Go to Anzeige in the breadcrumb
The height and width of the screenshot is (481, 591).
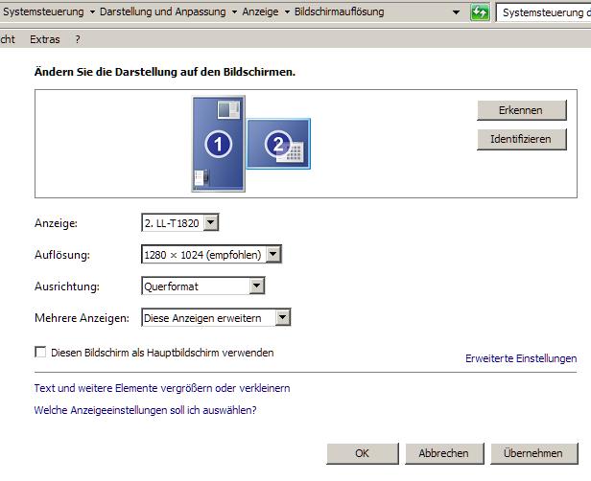[260, 11]
